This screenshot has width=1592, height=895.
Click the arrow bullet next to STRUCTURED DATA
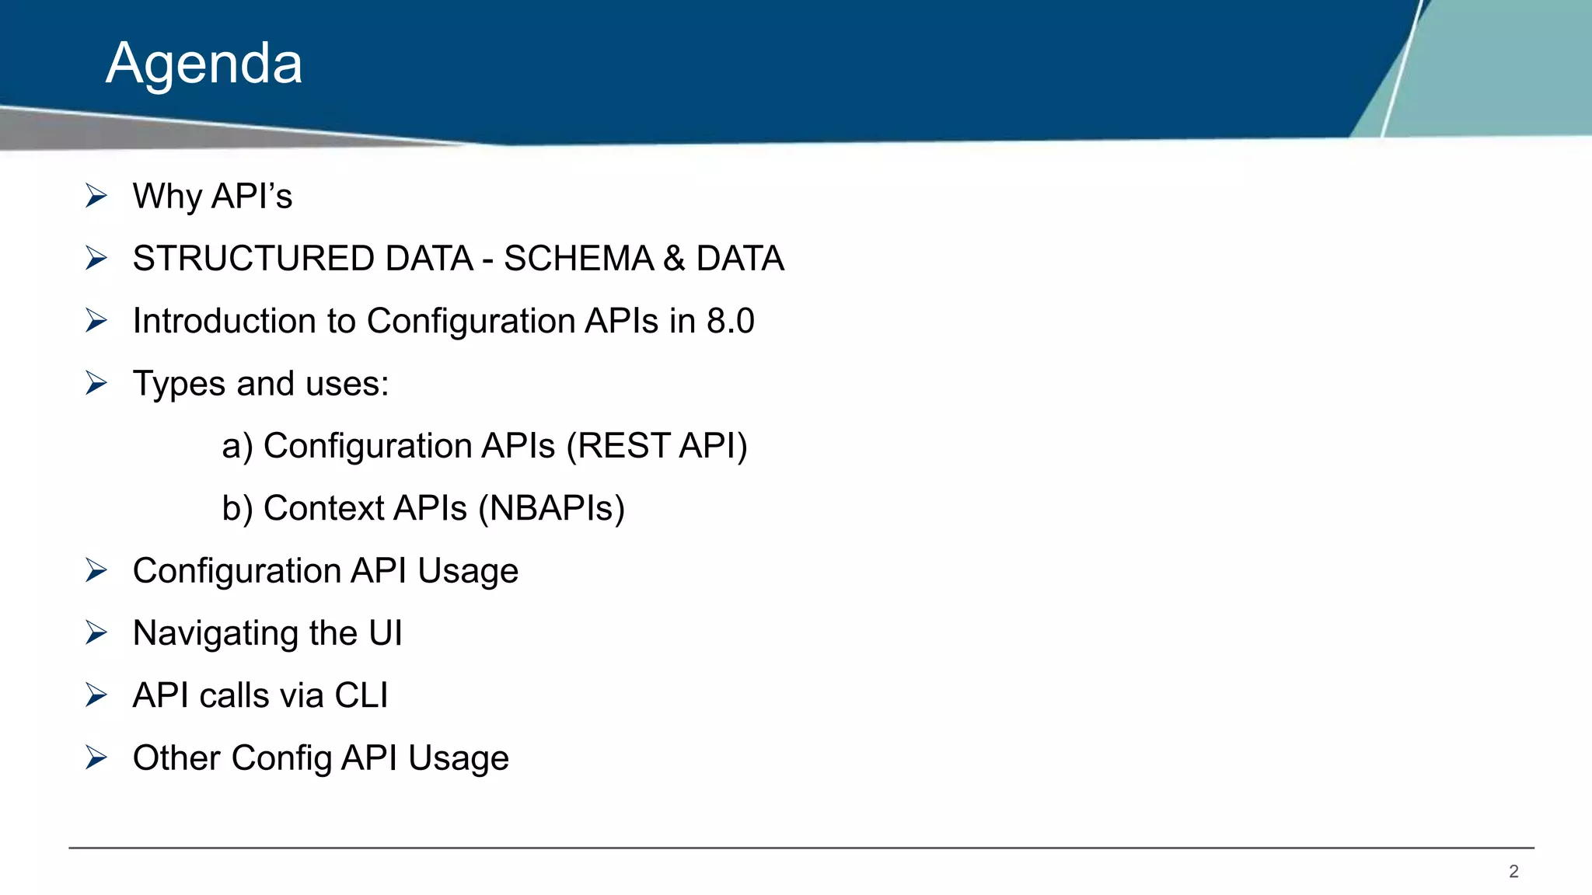pyautogui.click(x=96, y=258)
